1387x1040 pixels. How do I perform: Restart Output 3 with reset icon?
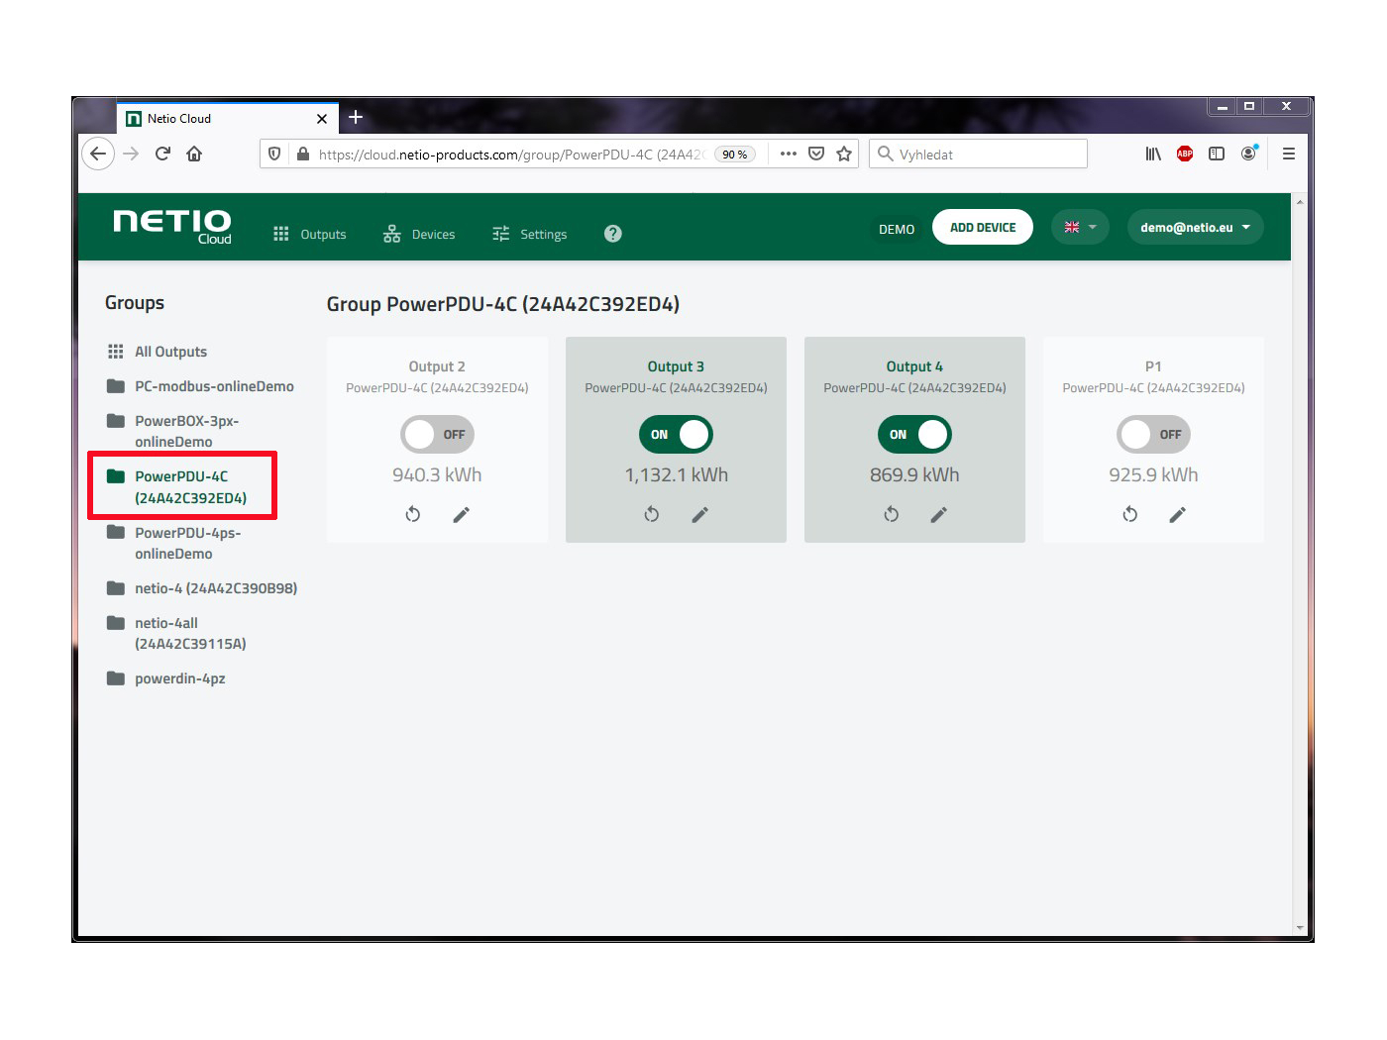(652, 514)
